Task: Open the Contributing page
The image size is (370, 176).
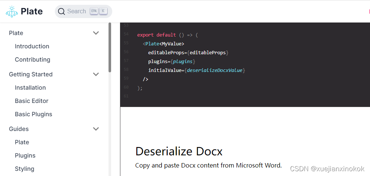Action: tap(33, 60)
